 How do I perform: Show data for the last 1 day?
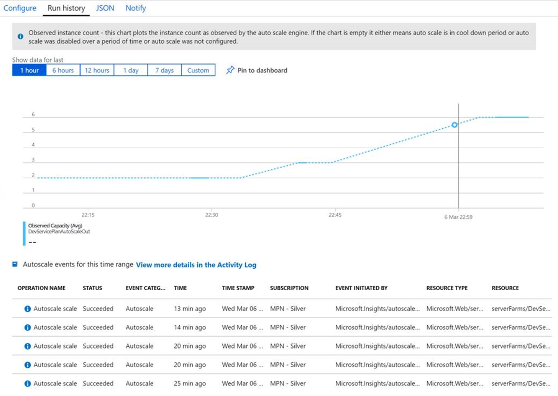[131, 70]
